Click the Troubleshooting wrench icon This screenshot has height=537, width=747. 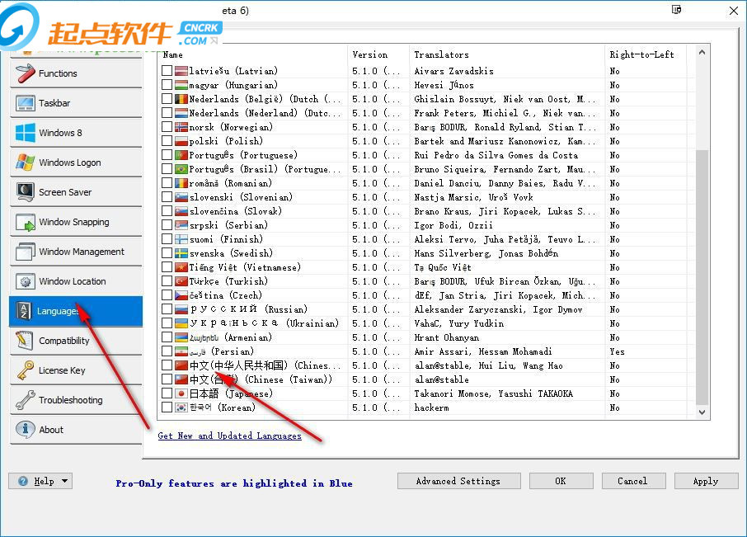25,400
